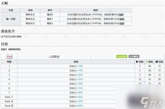Click the level 7 cell in skill table
The image size is (165, 109).
point(9,92)
